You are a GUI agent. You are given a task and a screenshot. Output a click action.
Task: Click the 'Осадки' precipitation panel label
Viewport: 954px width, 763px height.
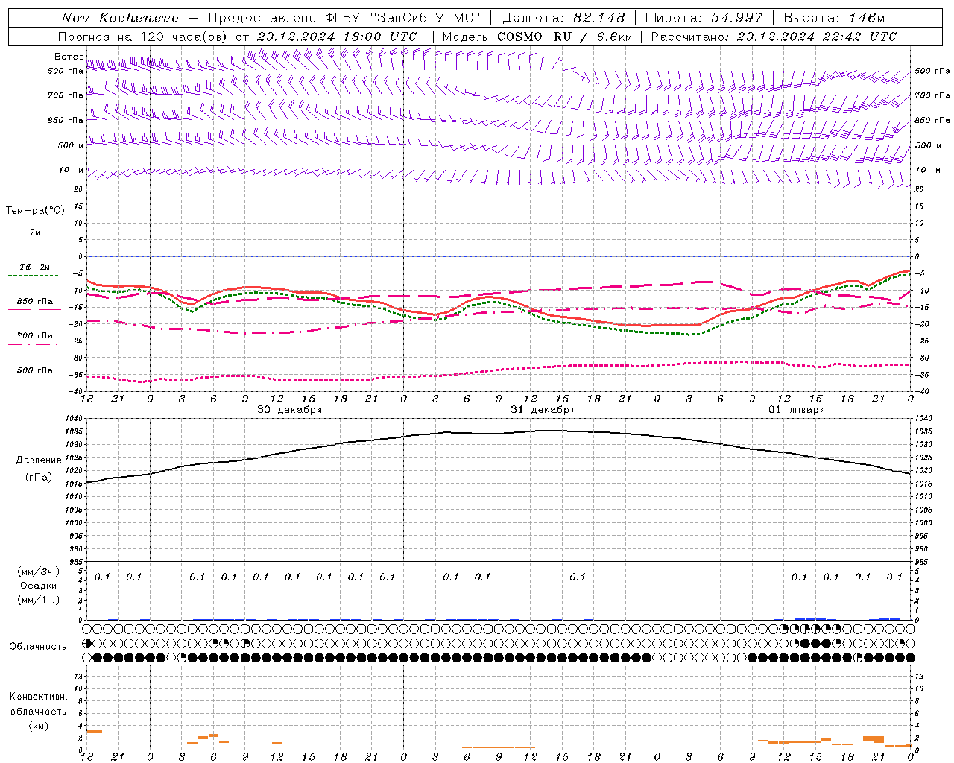point(38,586)
